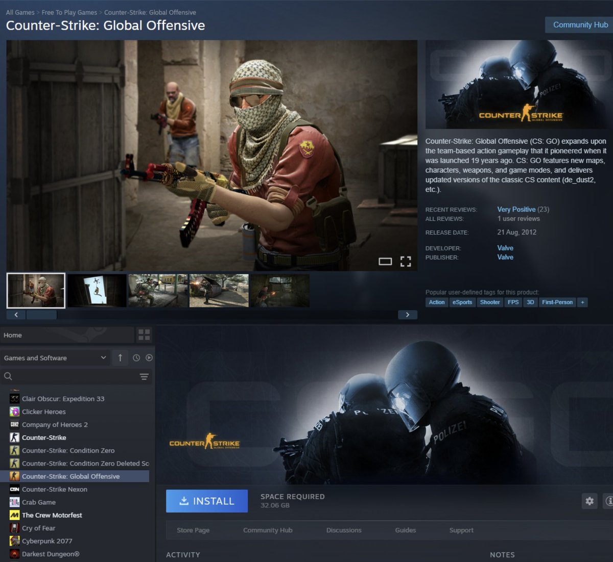This screenshot has height=562, width=613.
Task: Click the thumbnail strip scrollbar handle
Action: point(41,315)
